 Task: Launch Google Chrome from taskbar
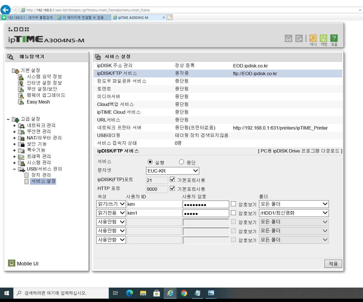coord(184,293)
